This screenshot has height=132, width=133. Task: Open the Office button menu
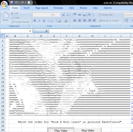coord(4,4)
